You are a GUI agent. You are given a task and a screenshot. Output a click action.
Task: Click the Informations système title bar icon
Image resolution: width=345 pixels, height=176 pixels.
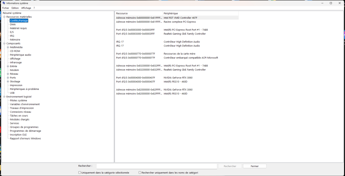4,3
